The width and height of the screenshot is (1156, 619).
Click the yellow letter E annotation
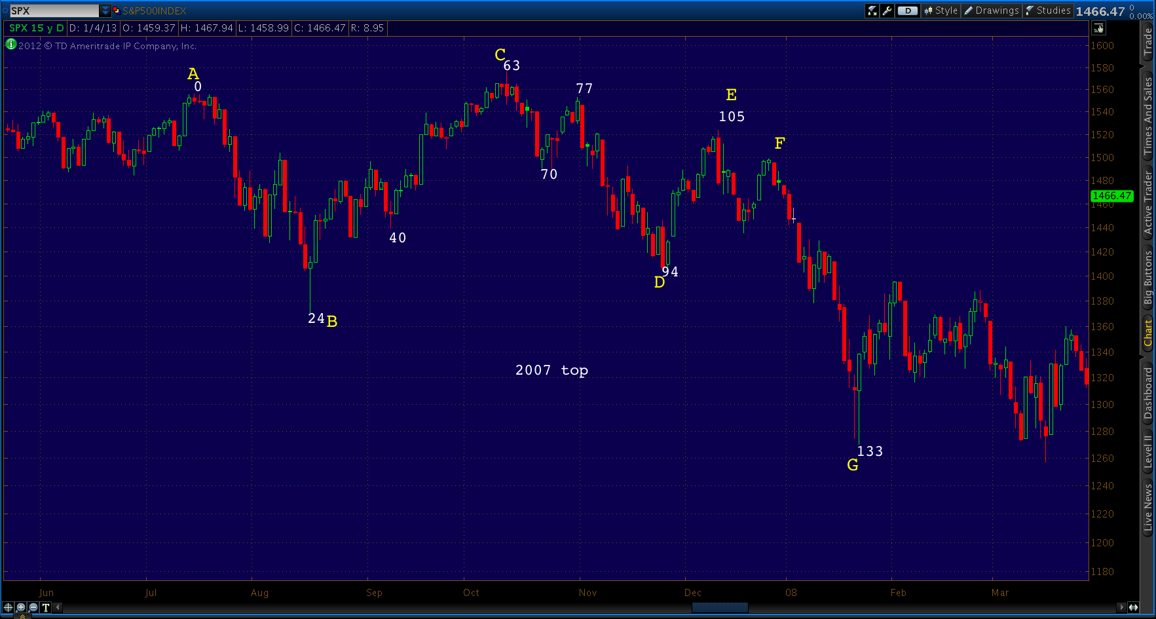732,95
